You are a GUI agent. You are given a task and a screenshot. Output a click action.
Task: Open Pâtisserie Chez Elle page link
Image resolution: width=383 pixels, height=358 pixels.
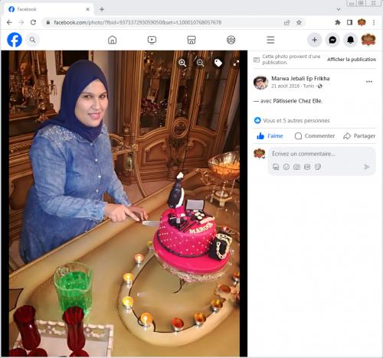point(297,101)
